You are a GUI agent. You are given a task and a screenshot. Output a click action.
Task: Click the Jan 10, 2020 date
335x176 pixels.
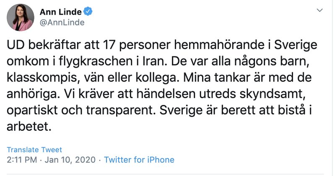[x=70, y=160]
